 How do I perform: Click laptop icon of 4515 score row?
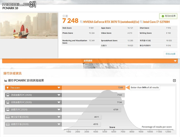8,124
